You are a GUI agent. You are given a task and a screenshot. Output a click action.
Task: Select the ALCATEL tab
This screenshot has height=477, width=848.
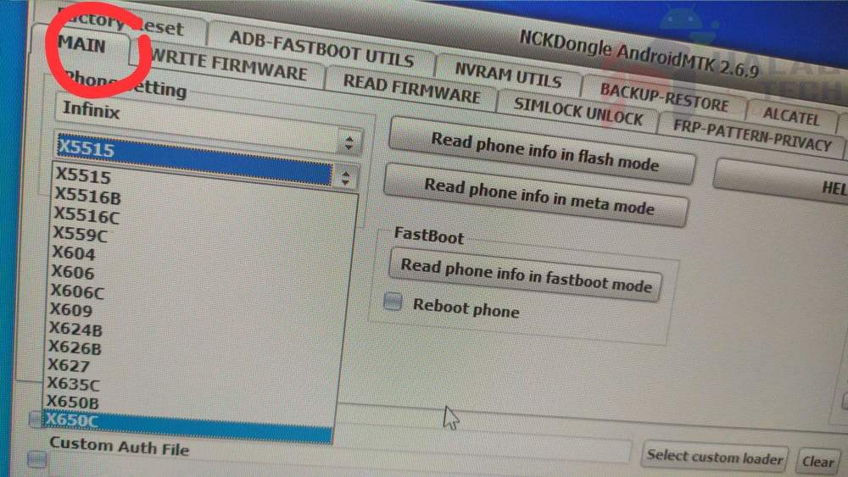coord(791,115)
